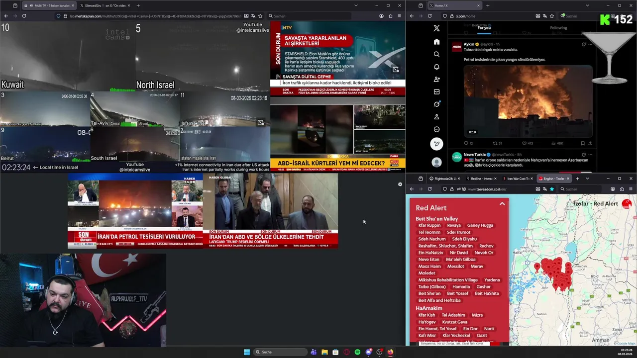Viewport: 637px width, 358px height.
Task: Open X Messages envelope icon
Action: click(x=436, y=91)
